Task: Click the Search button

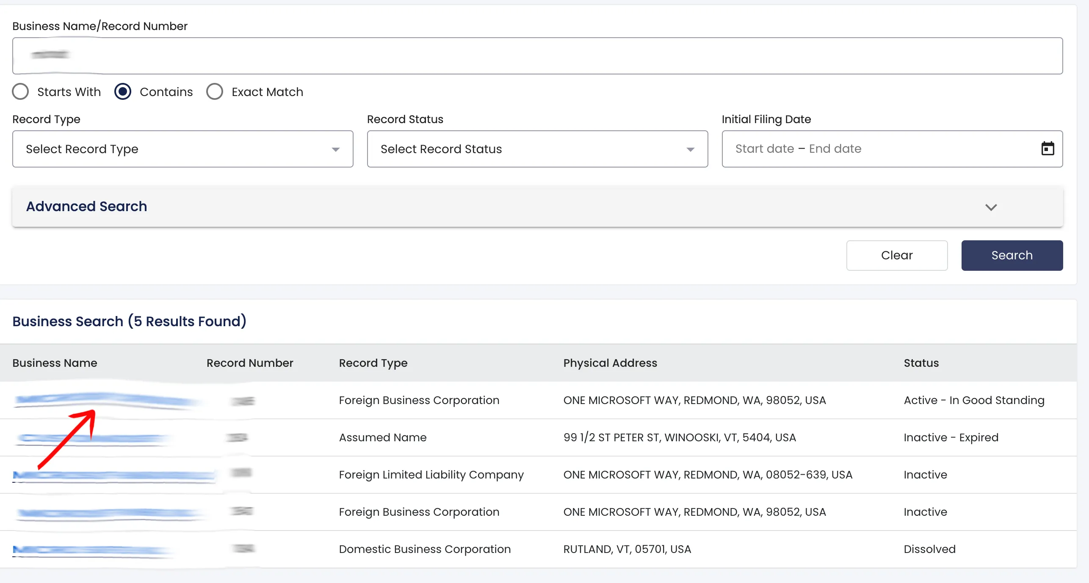Action: (x=1012, y=256)
